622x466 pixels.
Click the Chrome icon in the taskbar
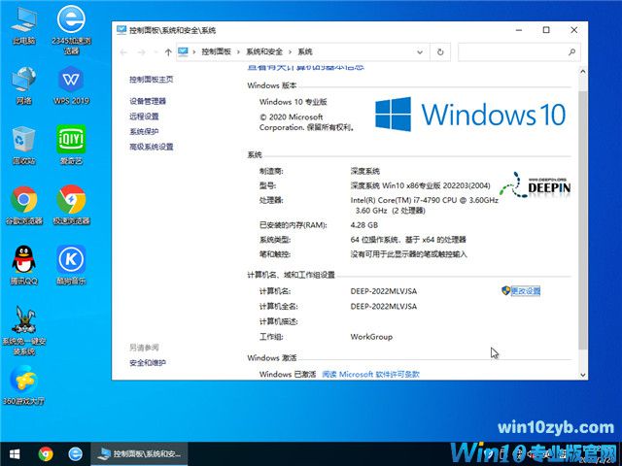click(45, 453)
